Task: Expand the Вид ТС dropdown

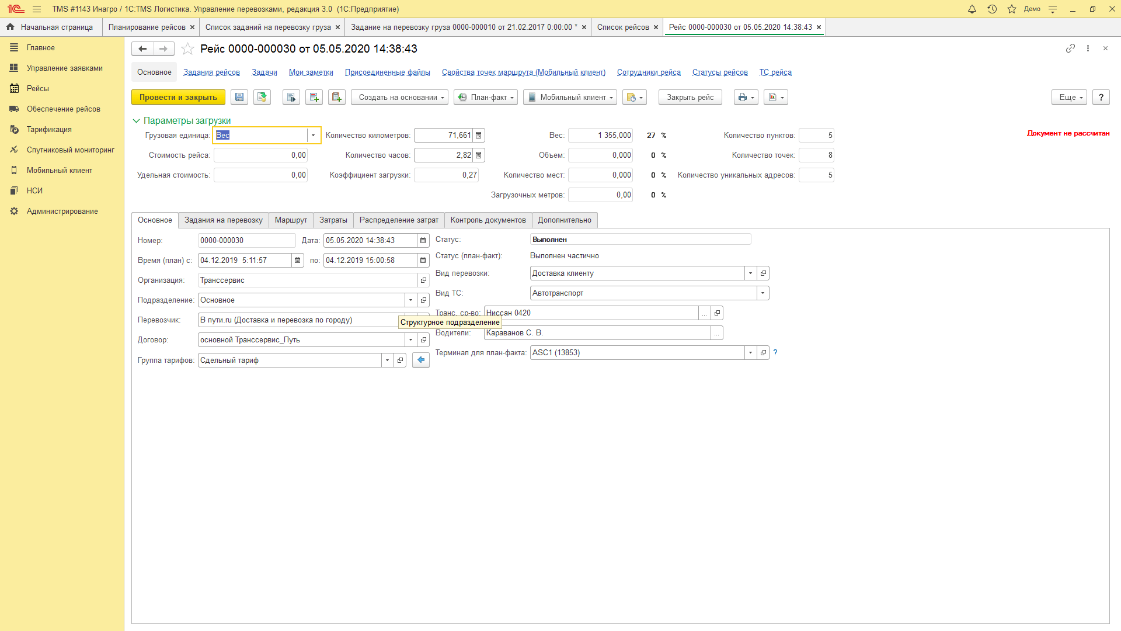Action: coord(763,293)
